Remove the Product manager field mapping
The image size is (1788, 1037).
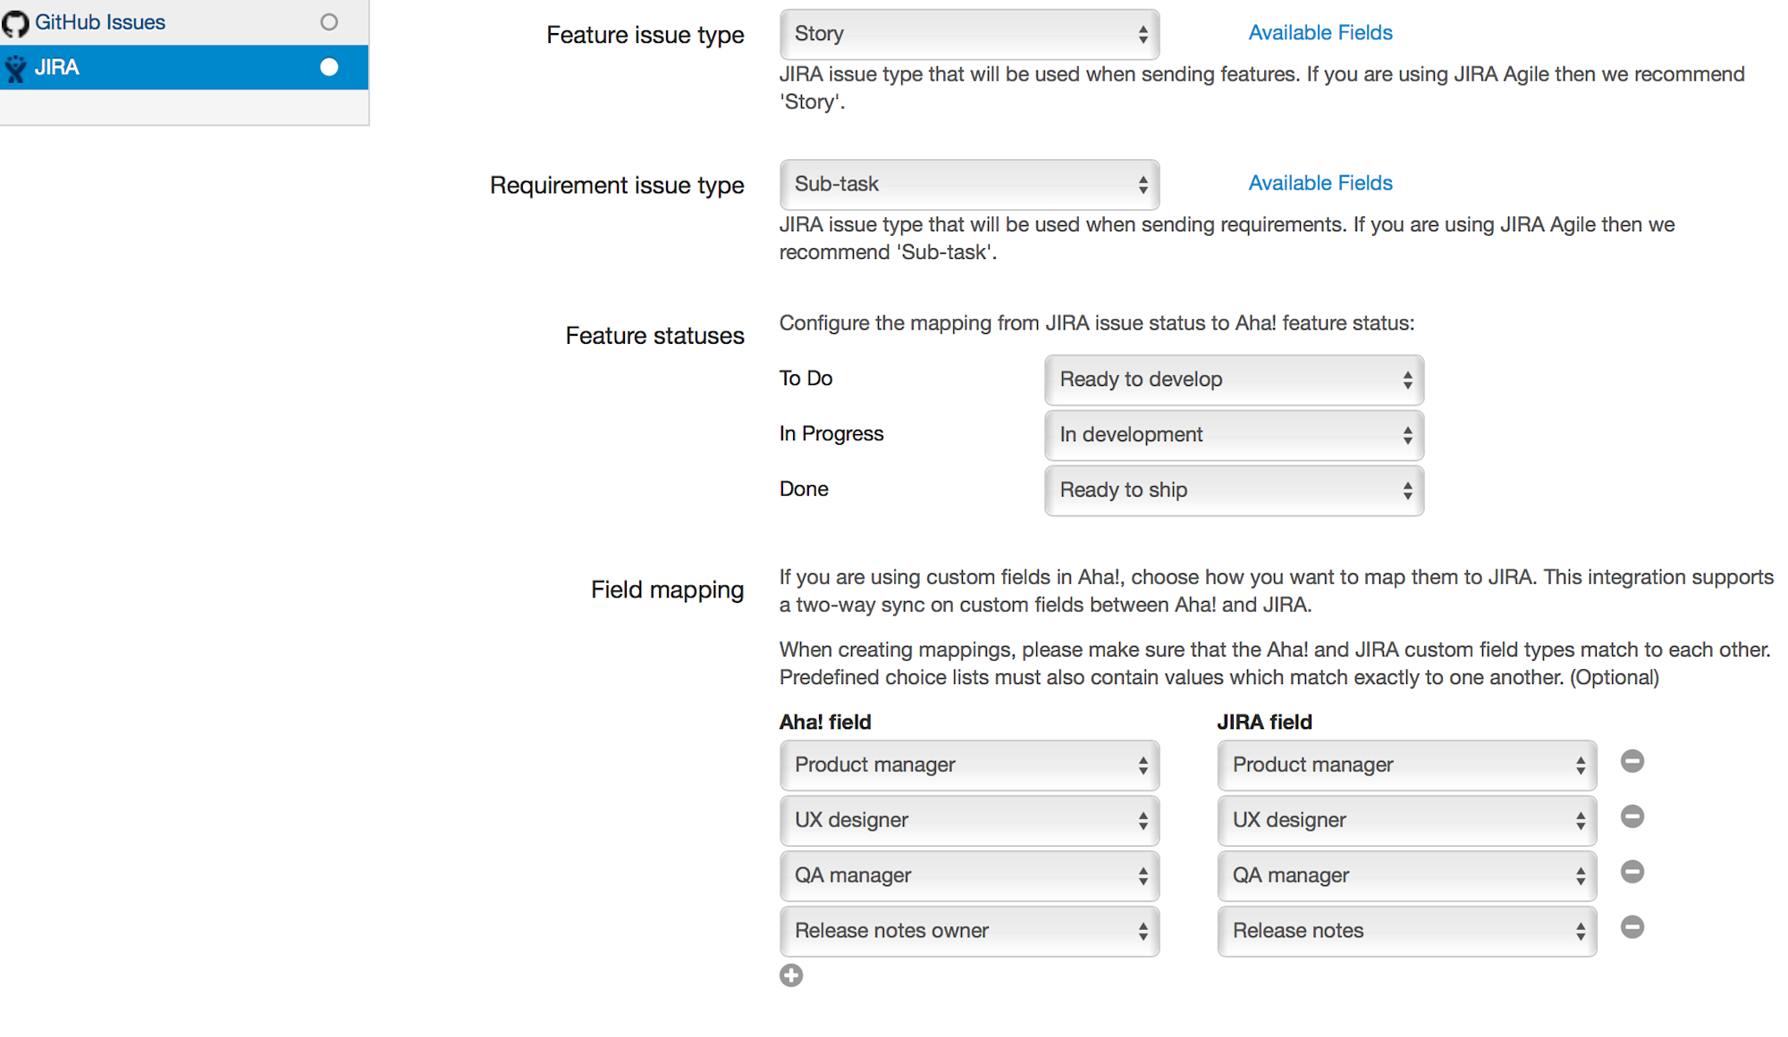point(1632,761)
